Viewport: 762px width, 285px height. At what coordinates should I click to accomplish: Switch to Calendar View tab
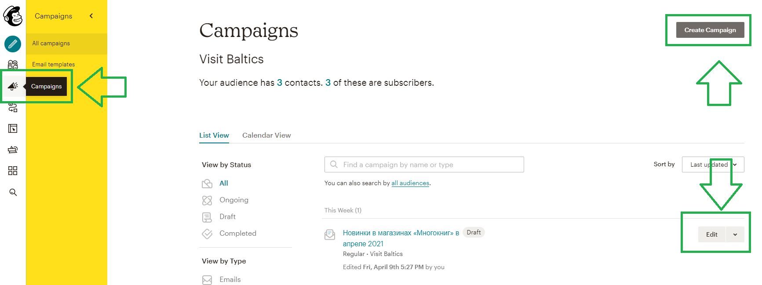coord(266,135)
